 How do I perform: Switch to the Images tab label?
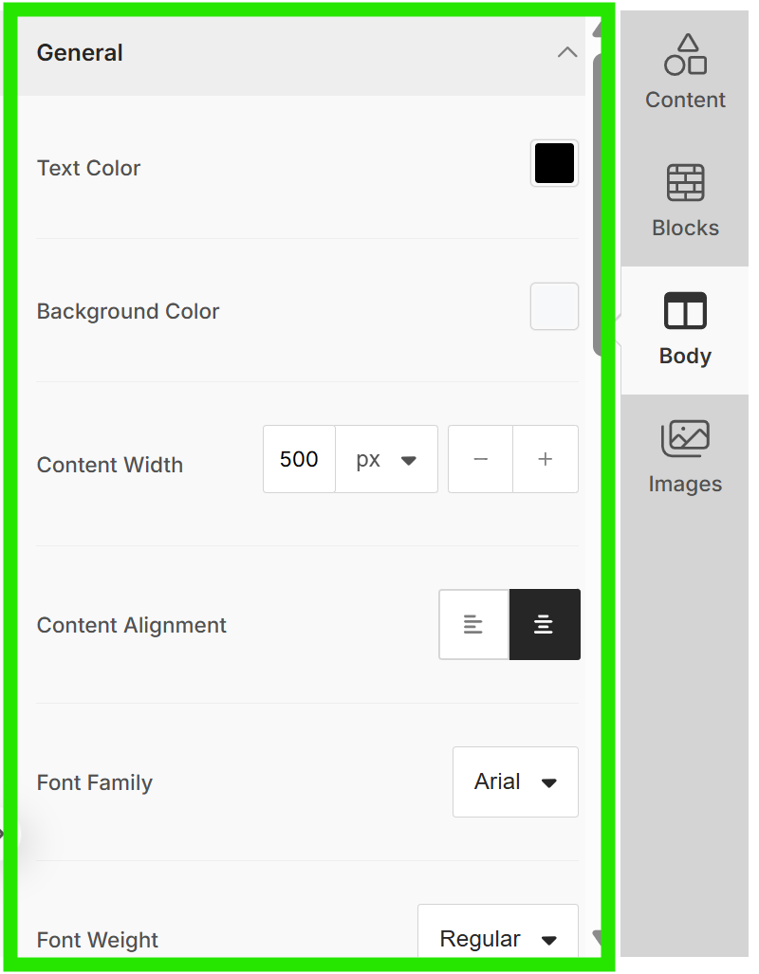685,484
